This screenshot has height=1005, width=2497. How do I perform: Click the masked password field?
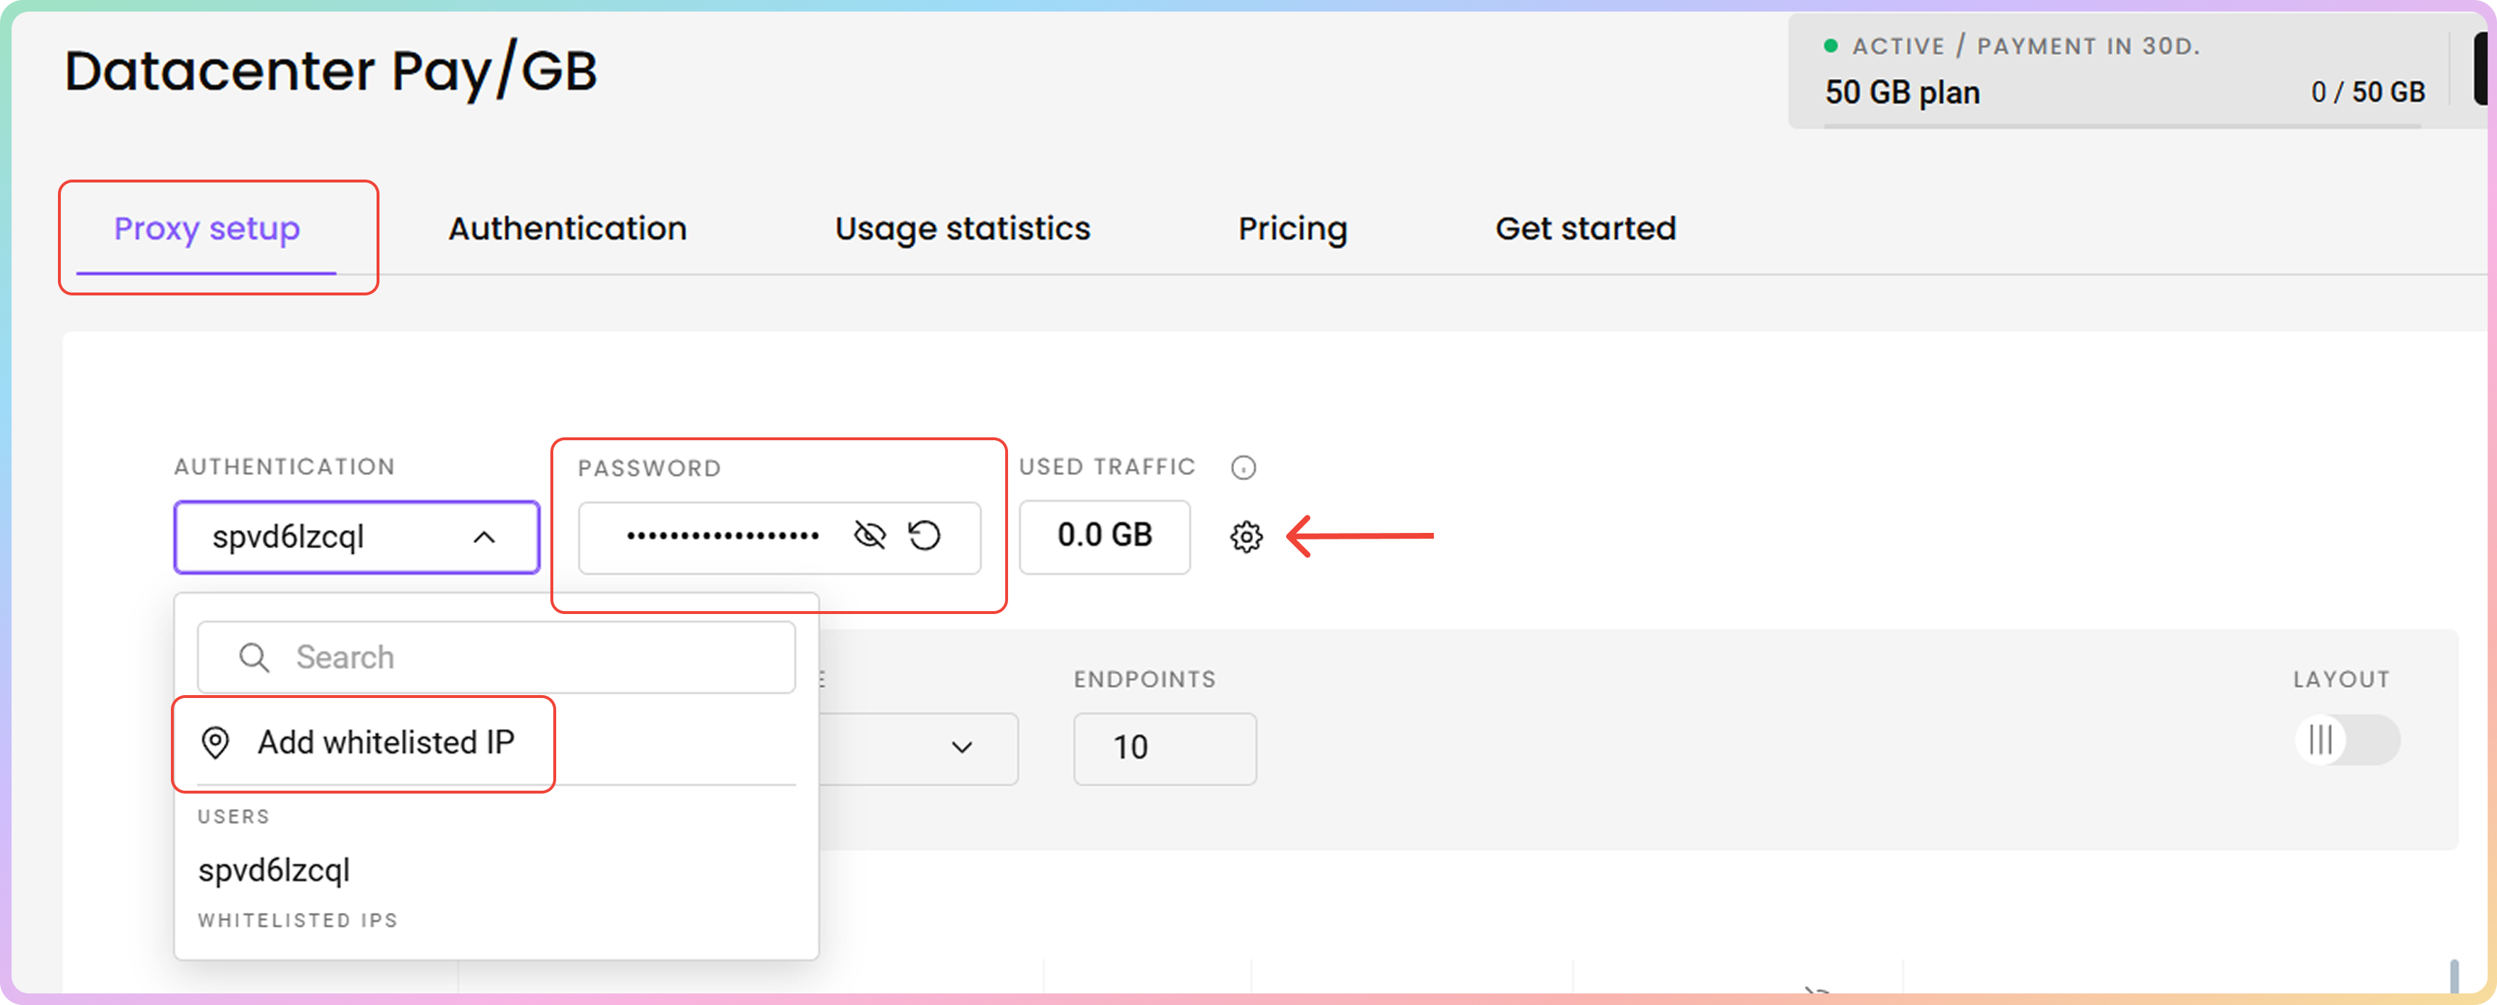722,536
